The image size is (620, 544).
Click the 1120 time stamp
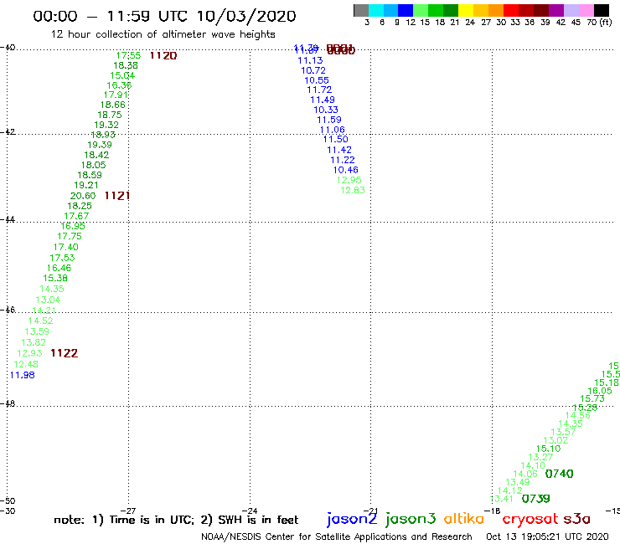point(163,56)
